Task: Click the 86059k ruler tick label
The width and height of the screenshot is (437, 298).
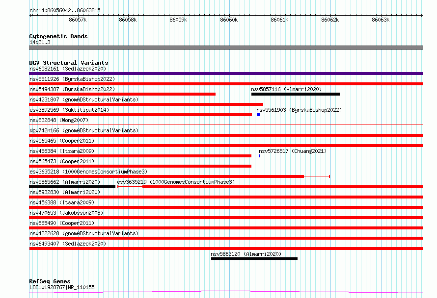Action: coord(178,20)
